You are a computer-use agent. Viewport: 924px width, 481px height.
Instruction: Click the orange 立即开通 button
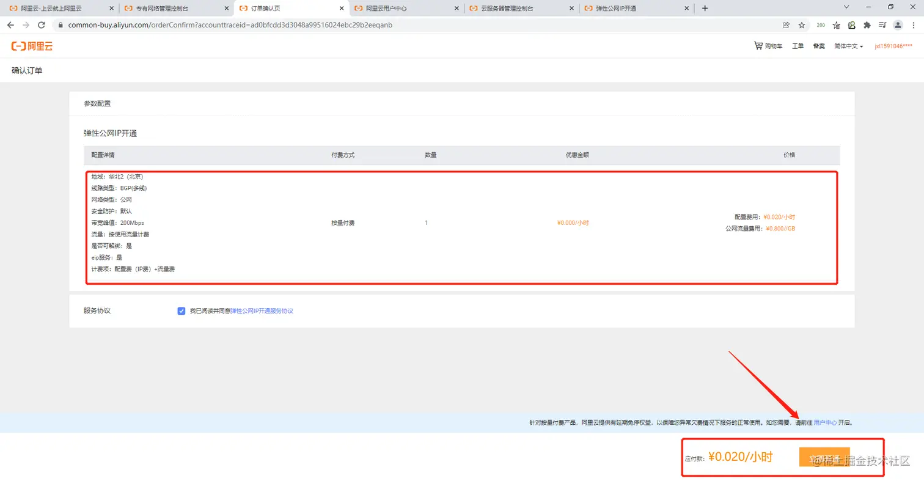[x=824, y=457]
